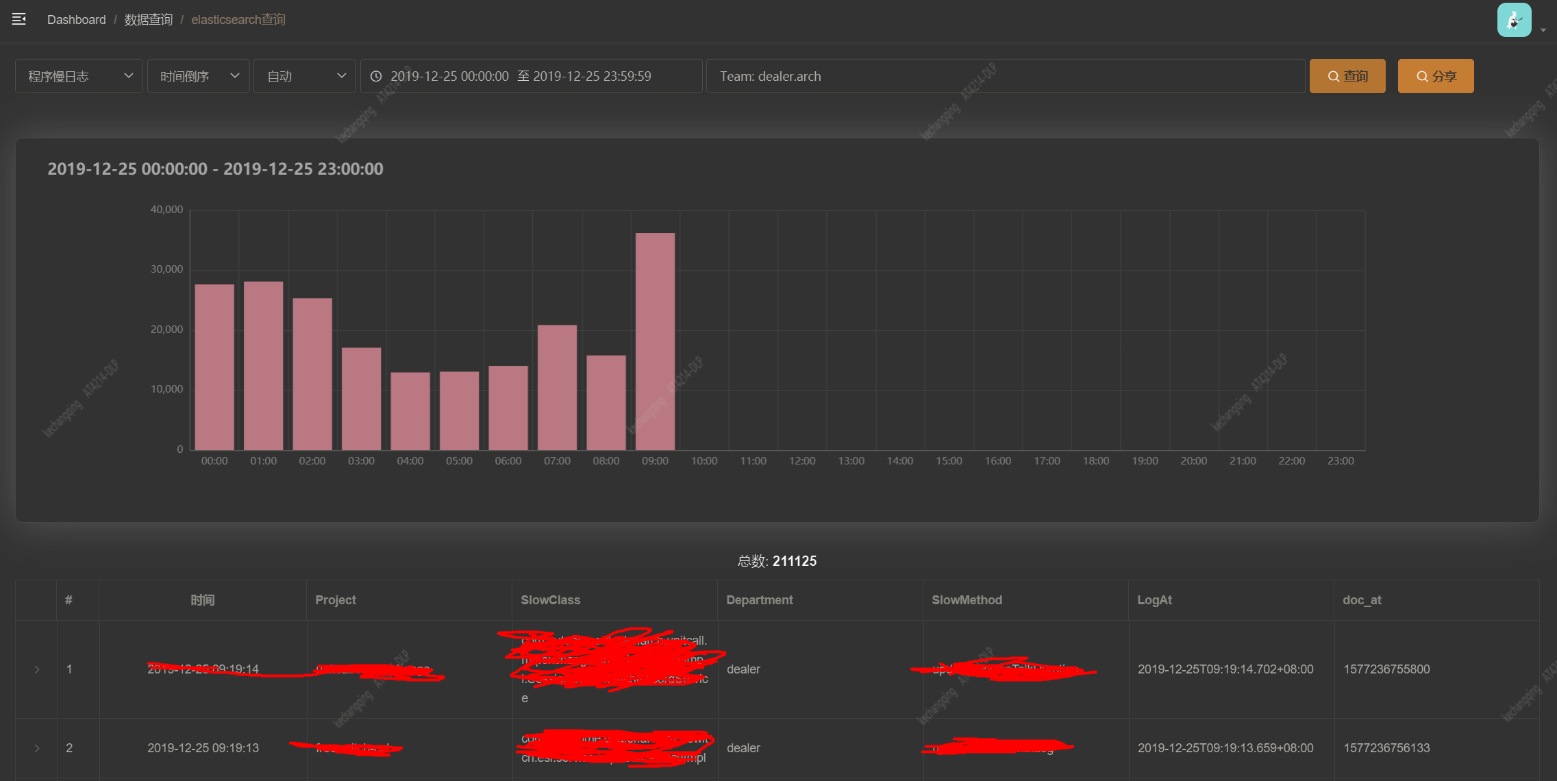Open the 时间倒序 sort dropdown
This screenshot has height=781, width=1557.
198,76
